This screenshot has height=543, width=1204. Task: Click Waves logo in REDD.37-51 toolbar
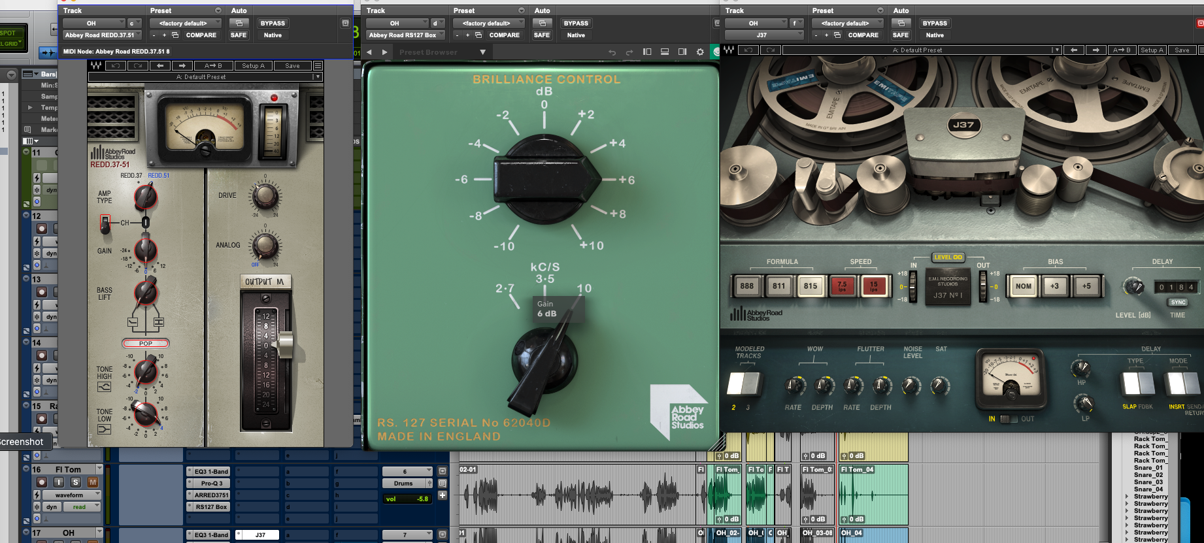96,65
